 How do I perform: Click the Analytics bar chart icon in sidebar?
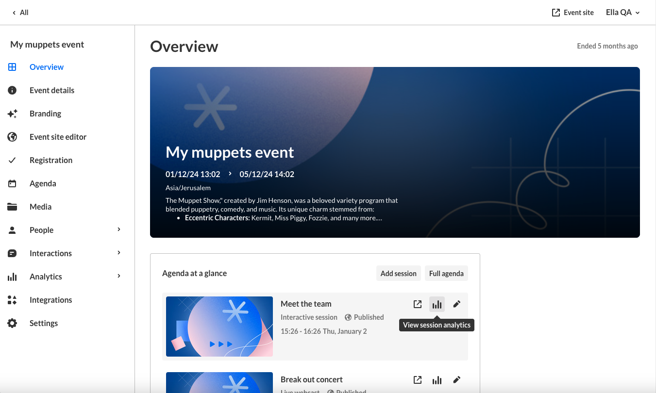12,277
